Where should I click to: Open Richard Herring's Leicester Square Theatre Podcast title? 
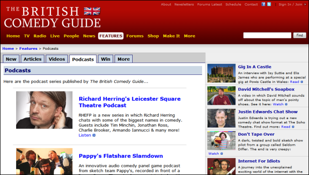click(x=129, y=102)
